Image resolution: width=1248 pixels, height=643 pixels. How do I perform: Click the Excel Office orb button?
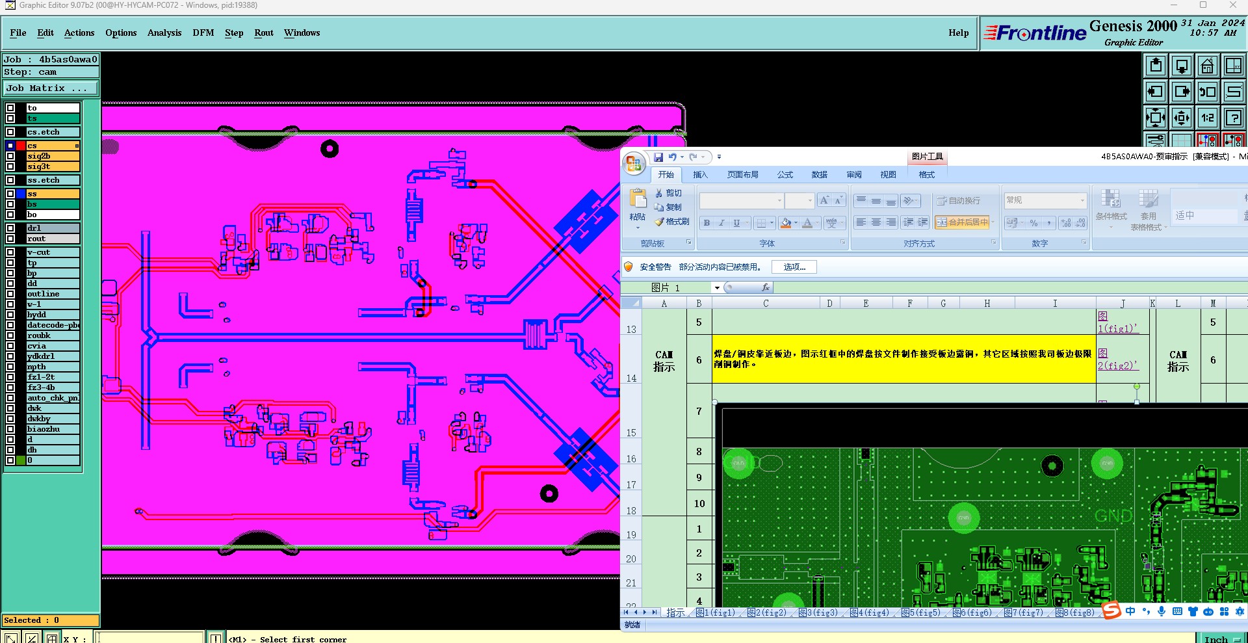pos(634,164)
